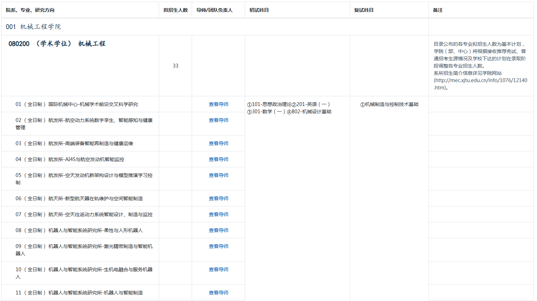Click 查看导师 for 03 高端装备智能再制造

click(218, 143)
